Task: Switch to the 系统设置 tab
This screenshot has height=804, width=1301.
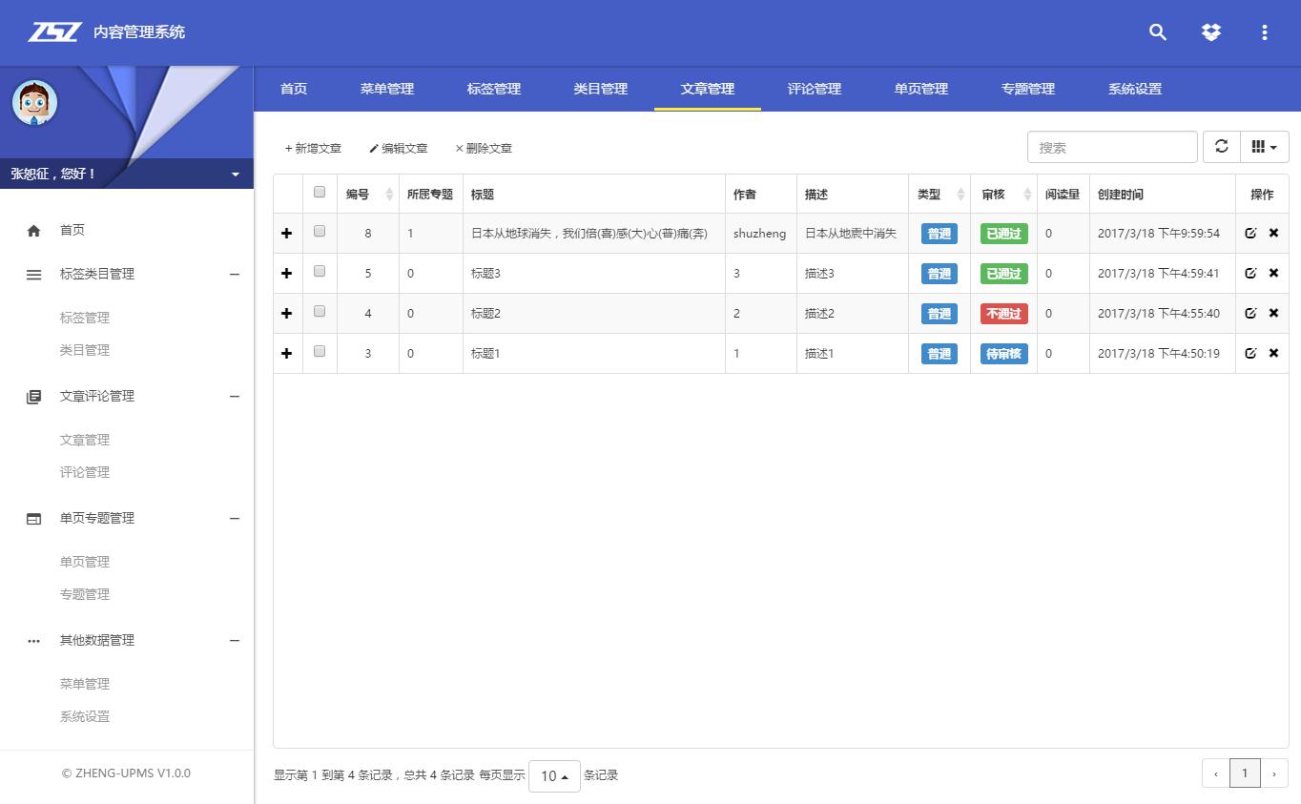Action: click(x=1134, y=89)
